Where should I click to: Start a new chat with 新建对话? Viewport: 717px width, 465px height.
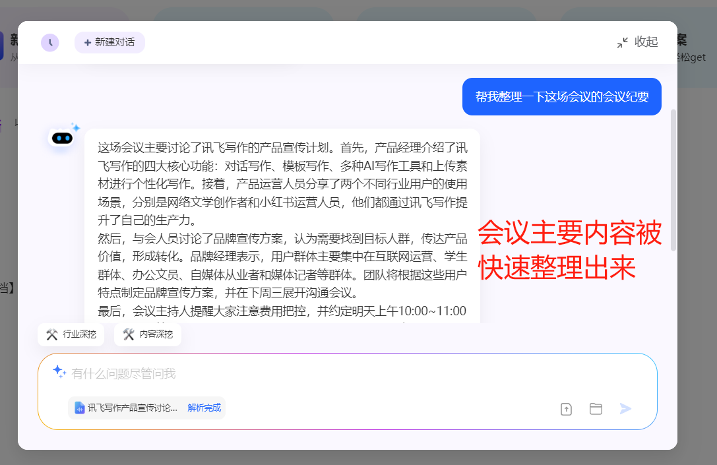tap(109, 42)
